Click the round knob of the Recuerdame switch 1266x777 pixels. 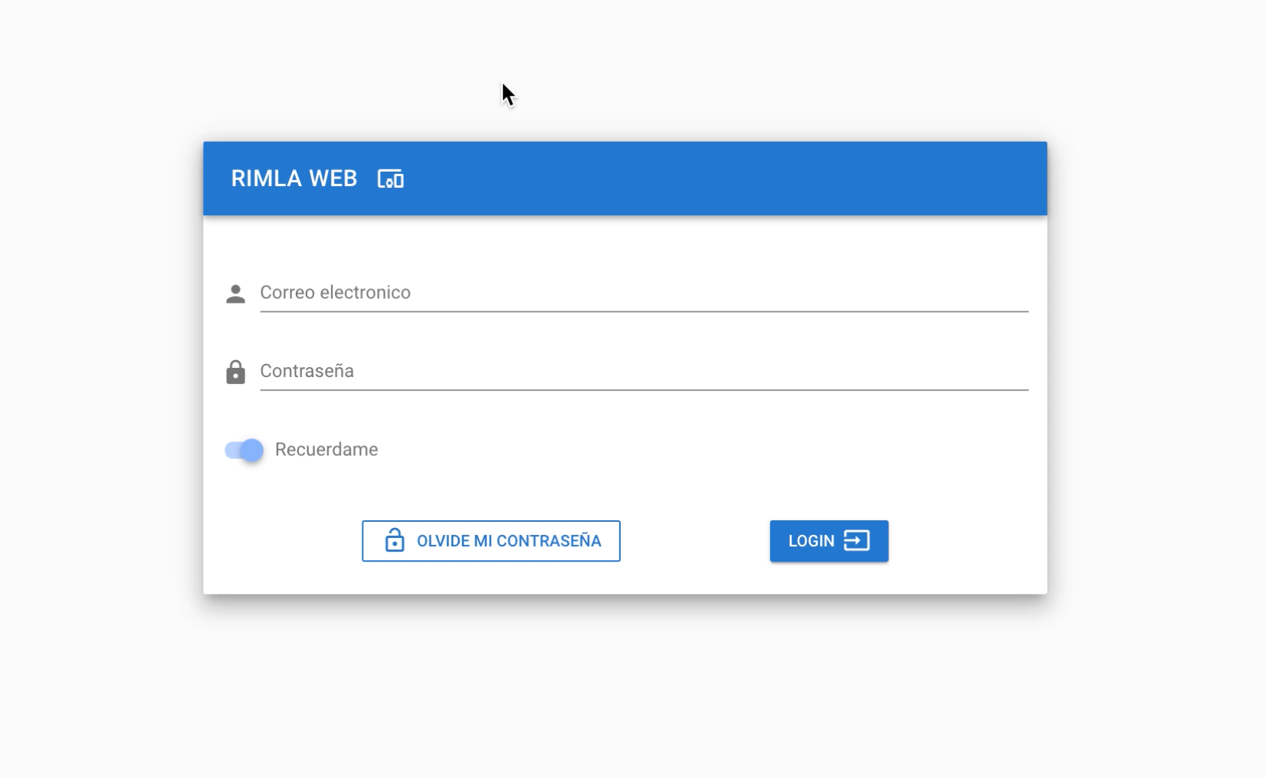click(x=251, y=450)
